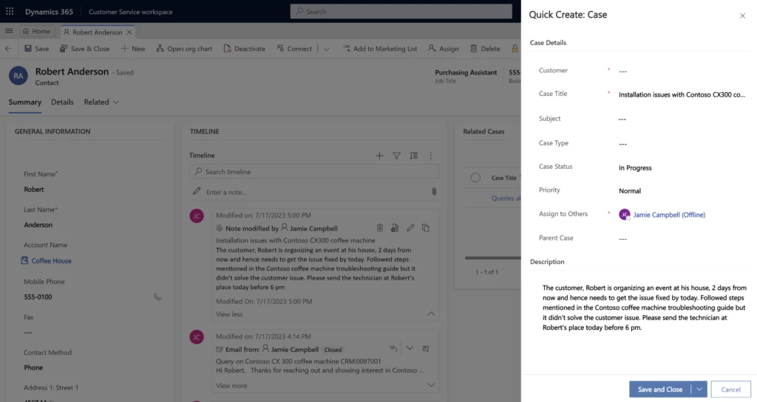The height and width of the screenshot is (402, 757).
Task: Click the phone icon beside Mobile Phone
Action: pyautogui.click(x=157, y=297)
